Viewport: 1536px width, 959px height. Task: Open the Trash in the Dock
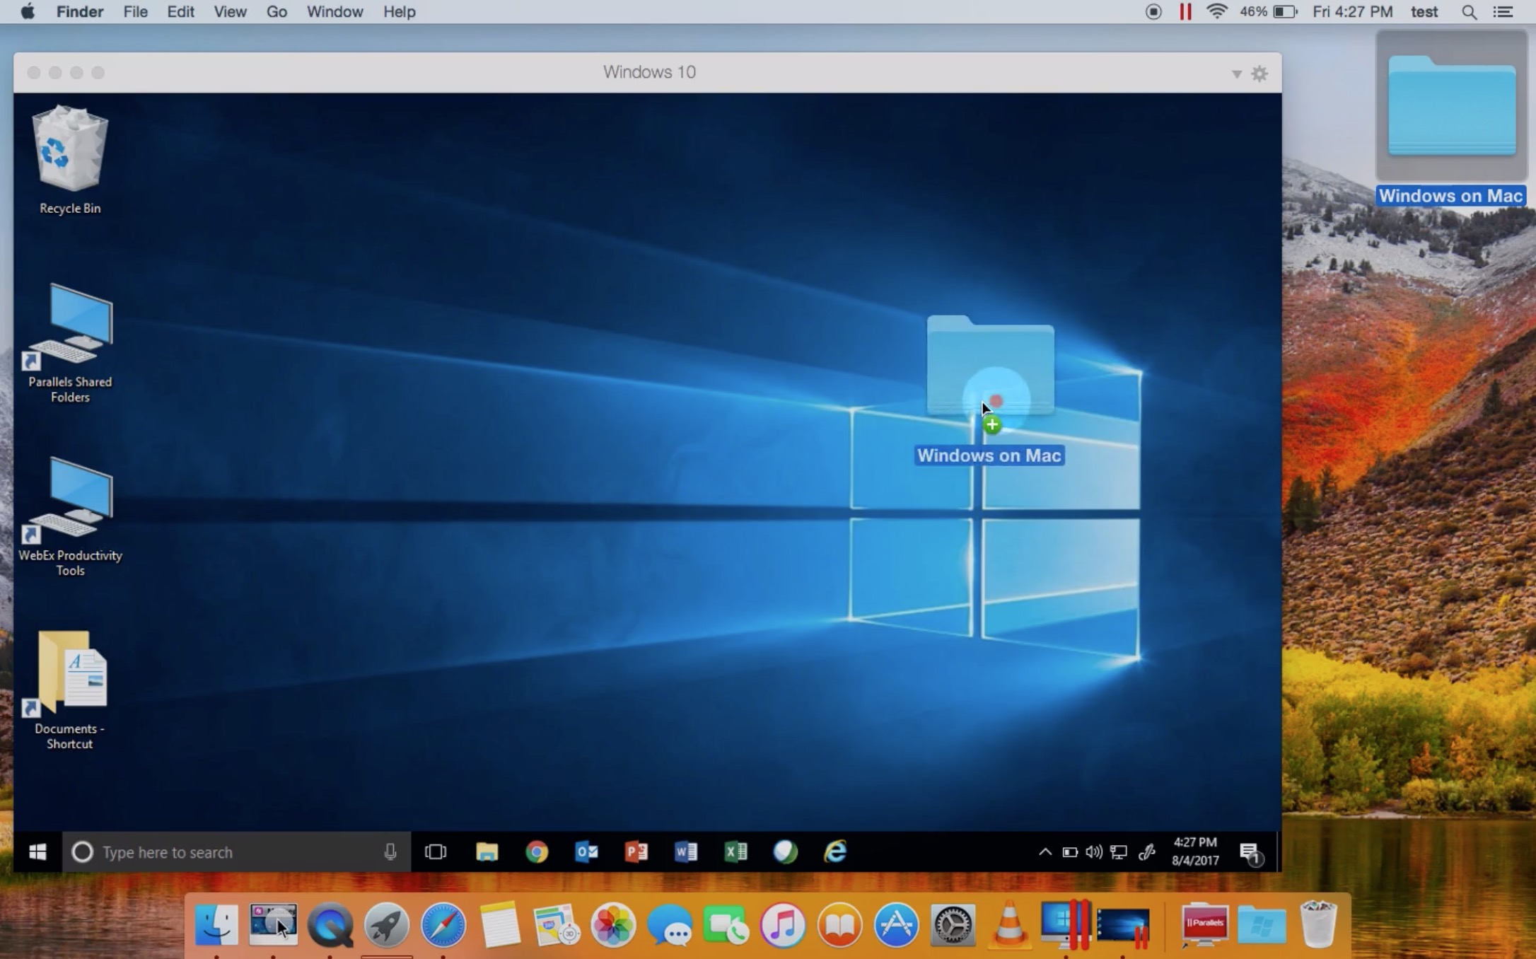(1318, 924)
